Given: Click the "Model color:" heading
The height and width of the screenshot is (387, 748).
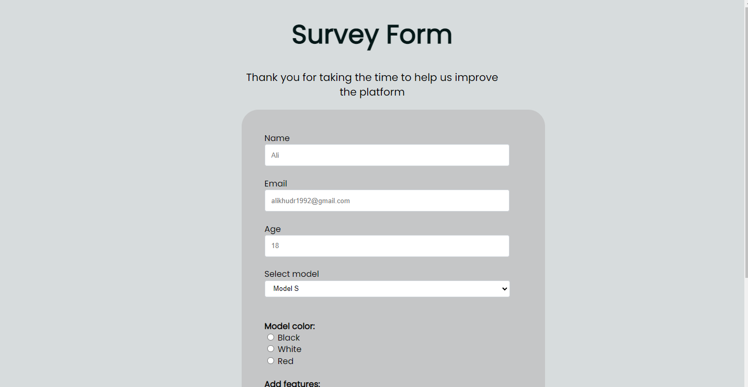Looking at the screenshot, I should point(290,326).
